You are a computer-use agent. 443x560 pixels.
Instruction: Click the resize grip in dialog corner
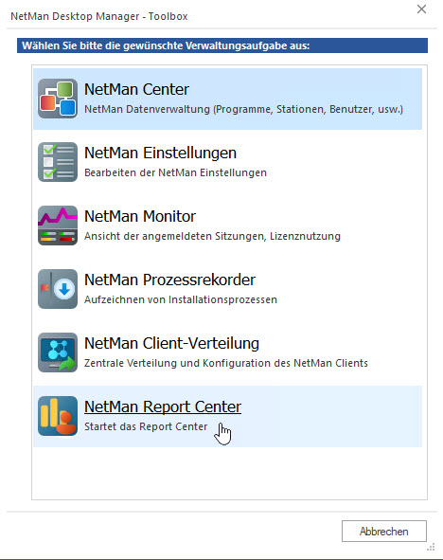(x=431, y=548)
